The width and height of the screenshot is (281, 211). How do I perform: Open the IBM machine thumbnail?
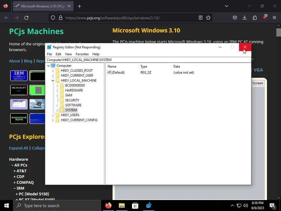click(19, 76)
